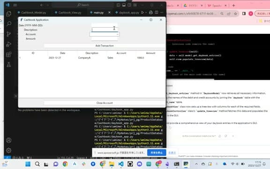
Task: Open the taskbar clock and date
Action: point(255,164)
